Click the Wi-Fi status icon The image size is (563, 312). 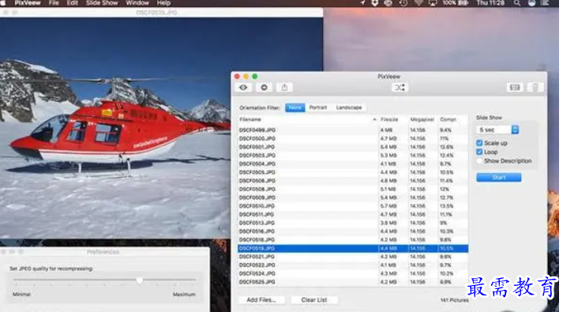coord(418,3)
